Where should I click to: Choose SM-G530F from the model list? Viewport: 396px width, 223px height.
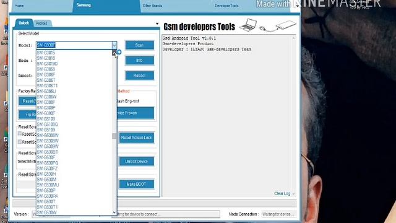point(74,157)
